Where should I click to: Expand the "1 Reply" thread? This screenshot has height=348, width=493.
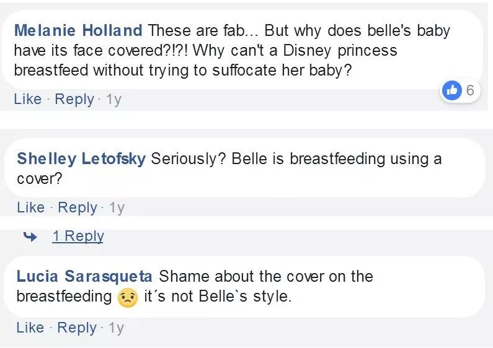click(78, 236)
